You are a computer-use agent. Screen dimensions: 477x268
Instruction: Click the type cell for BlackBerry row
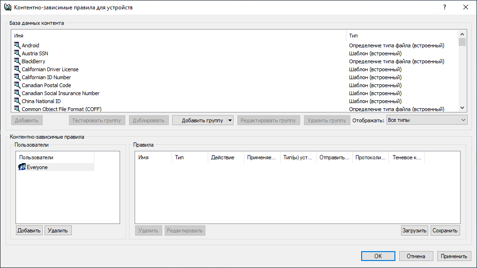point(397,61)
